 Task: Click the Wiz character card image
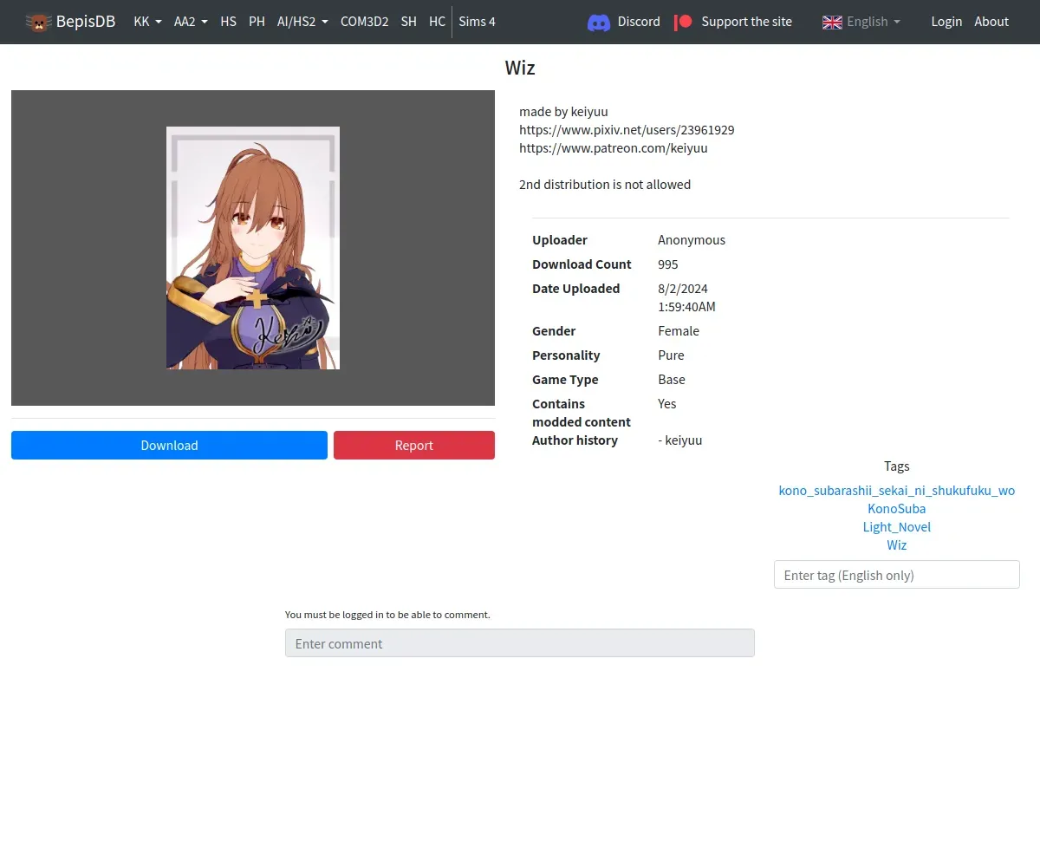(253, 248)
